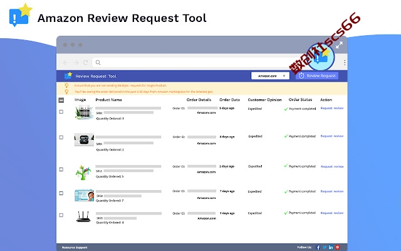The height and width of the screenshot is (251, 401).
Task: Open the Facebook follow icon
Action: [318, 247]
